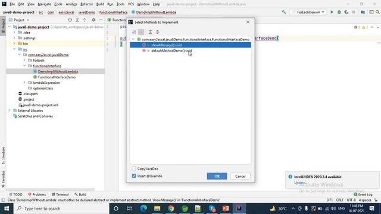Open Project panel settings gear

point(93,20)
